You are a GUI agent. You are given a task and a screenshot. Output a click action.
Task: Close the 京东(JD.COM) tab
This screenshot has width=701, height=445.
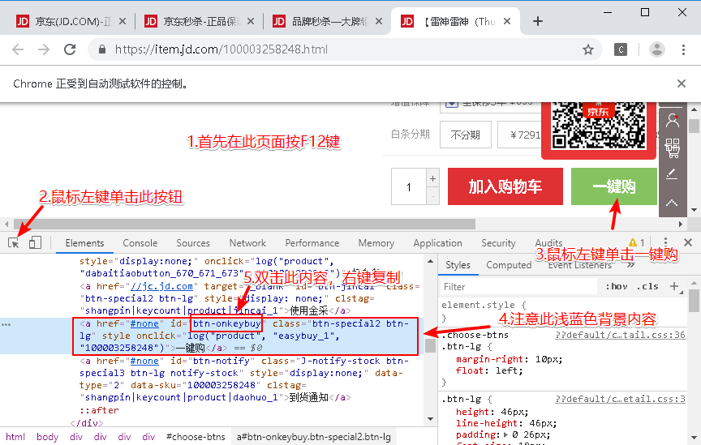123,21
